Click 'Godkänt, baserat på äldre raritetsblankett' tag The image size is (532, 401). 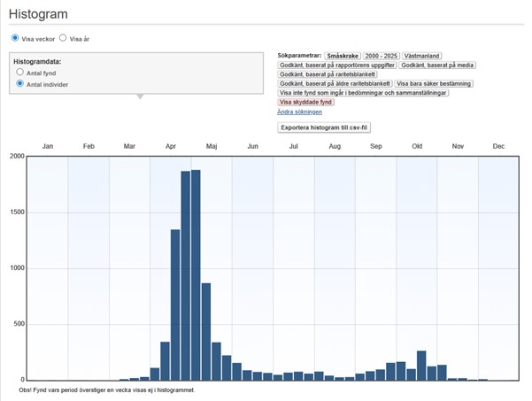pos(335,83)
